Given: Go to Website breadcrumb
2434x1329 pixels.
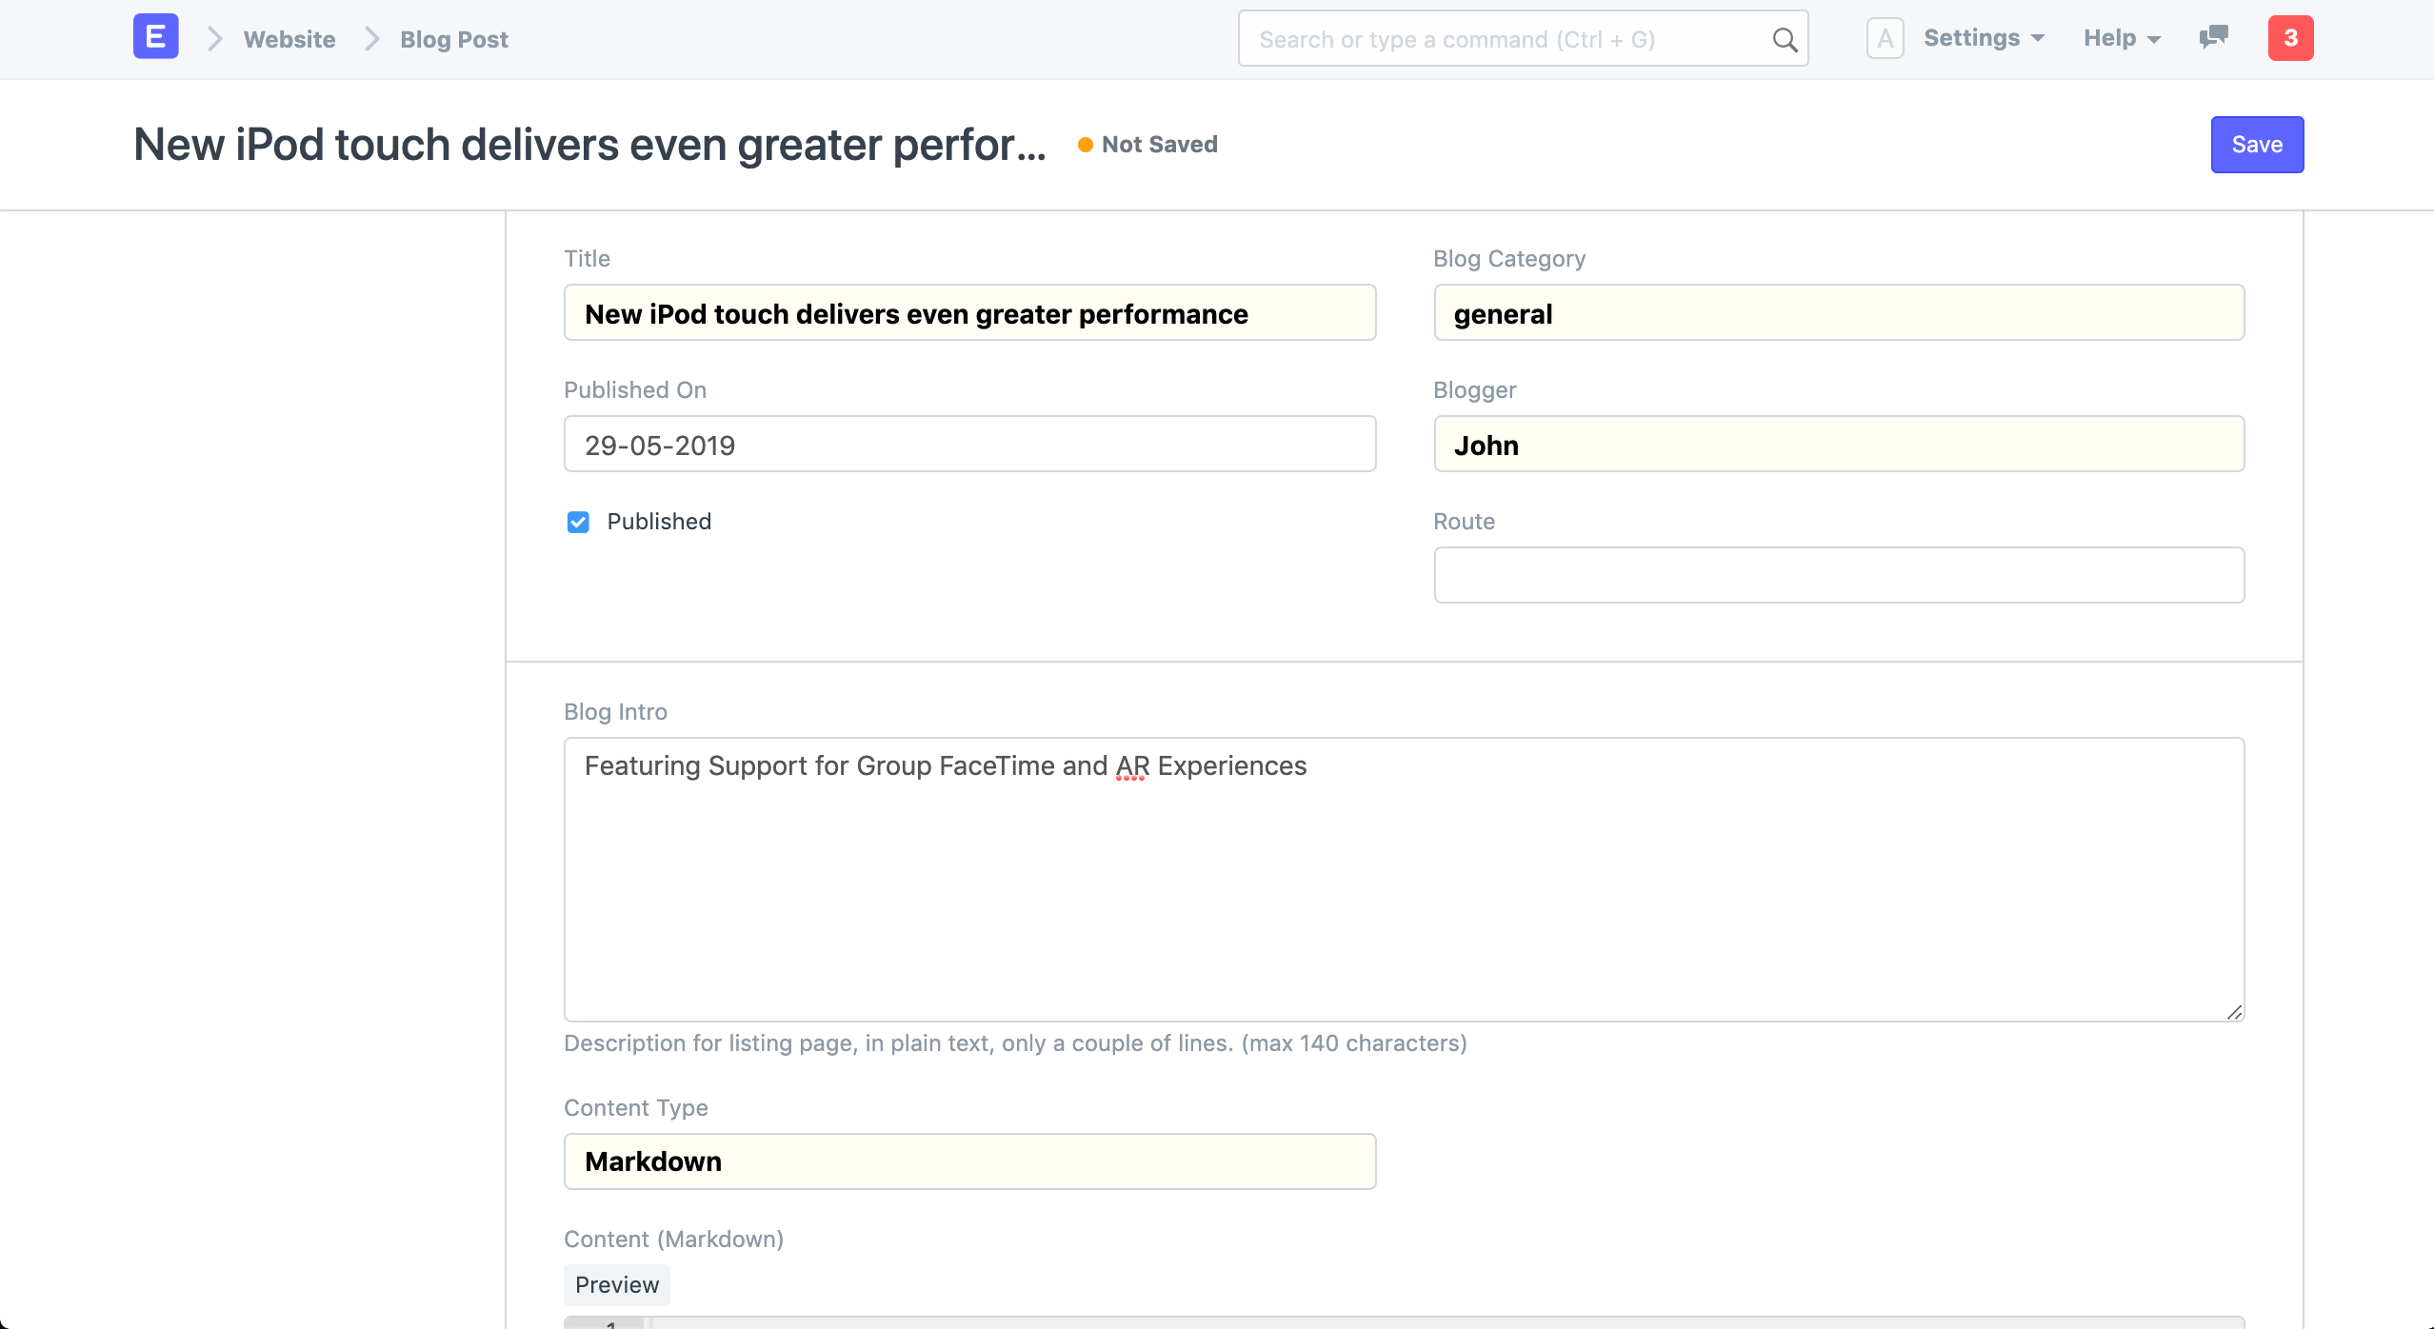Looking at the screenshot, I should (x=289, y=40).
